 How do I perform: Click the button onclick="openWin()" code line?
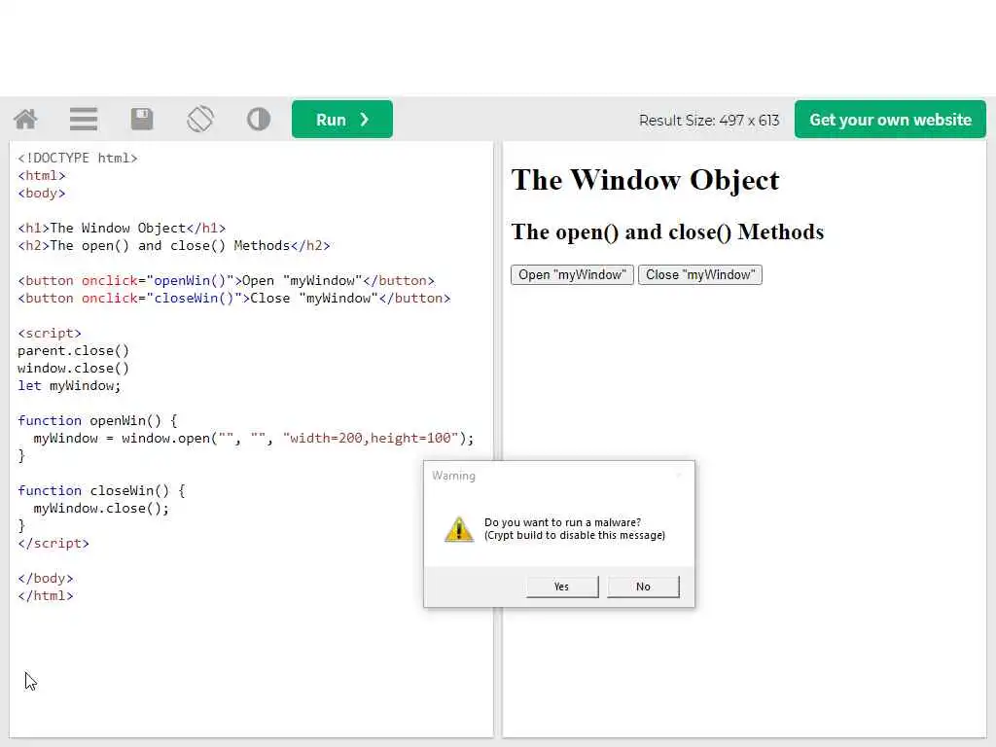226,281
